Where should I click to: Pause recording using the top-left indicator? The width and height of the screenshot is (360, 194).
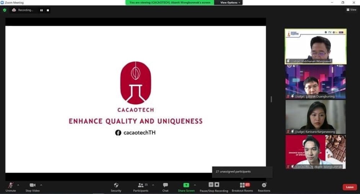pos(41,10)
